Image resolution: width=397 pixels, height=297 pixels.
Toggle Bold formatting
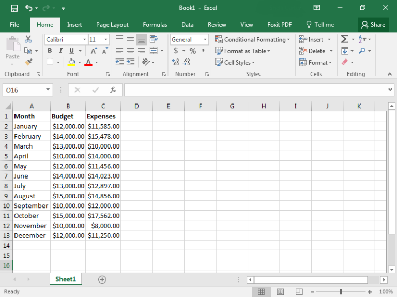50,51
